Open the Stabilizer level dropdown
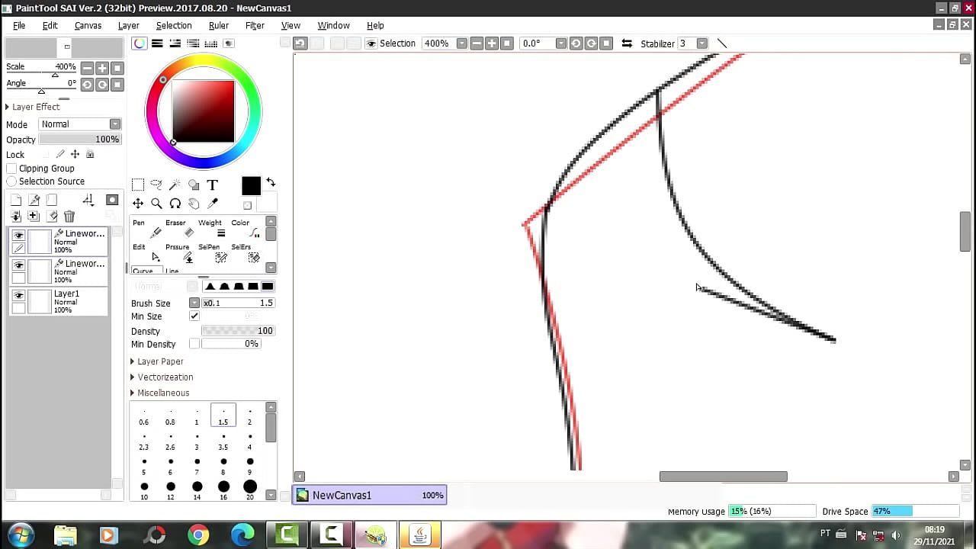 point(702,43)
